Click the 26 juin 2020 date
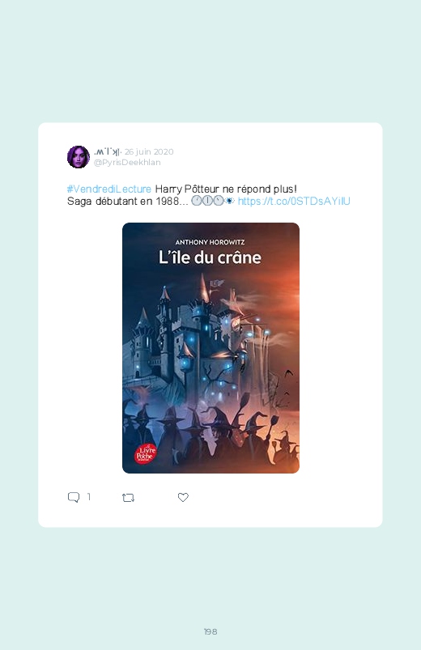 coord(149,151)
